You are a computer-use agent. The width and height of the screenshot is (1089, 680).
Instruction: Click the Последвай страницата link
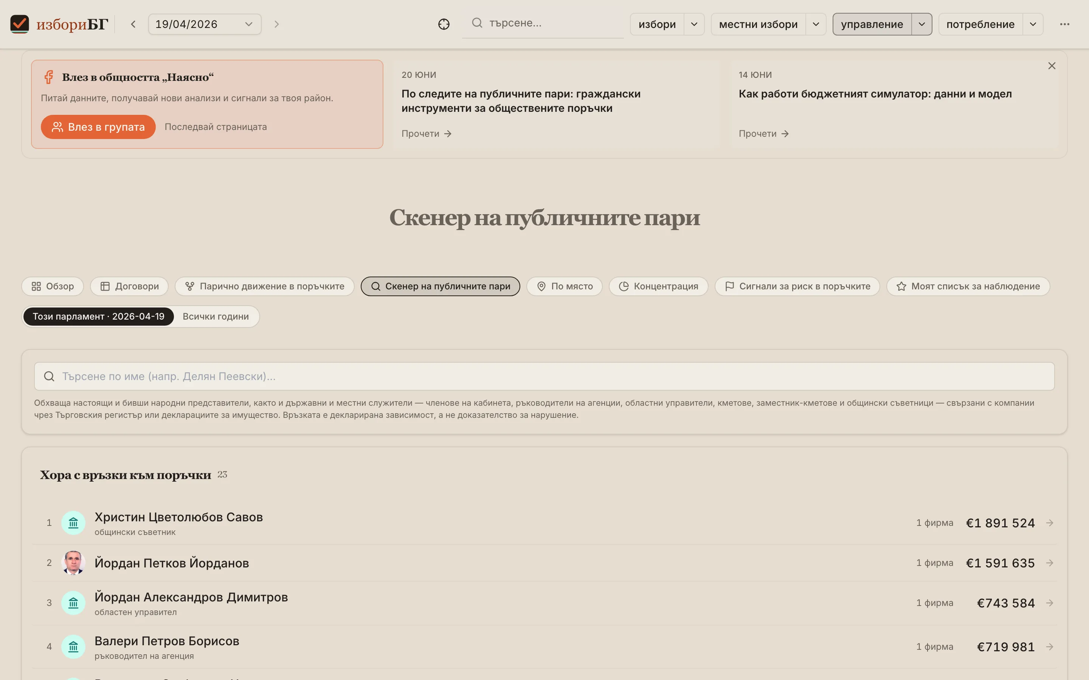tap(216, 127)
